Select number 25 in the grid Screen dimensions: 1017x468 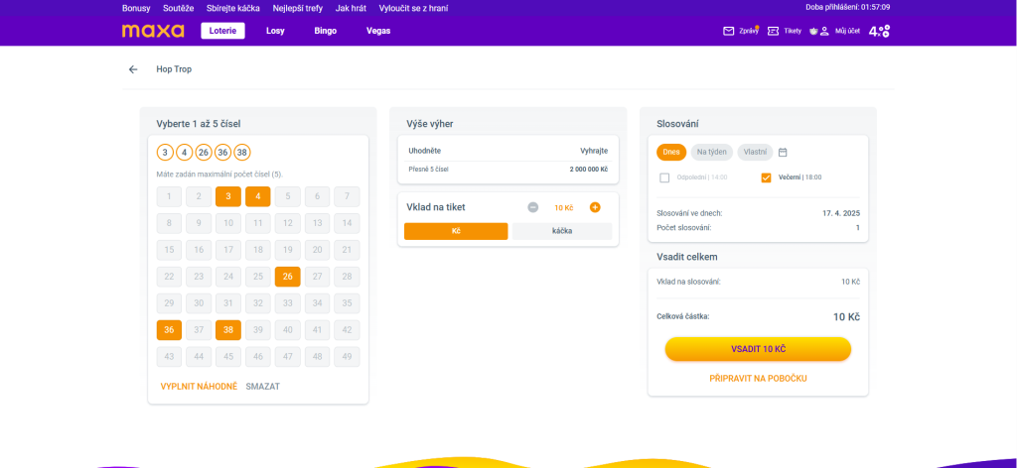coord(257,277)
